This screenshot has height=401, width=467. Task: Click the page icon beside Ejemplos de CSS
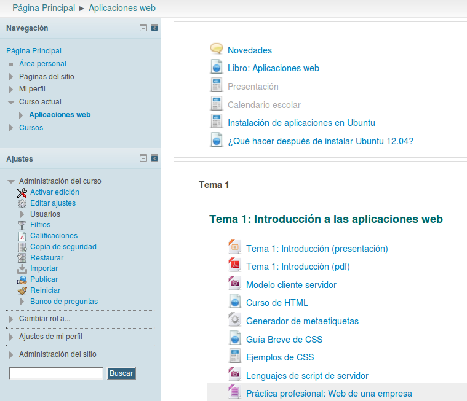[234, 356]
